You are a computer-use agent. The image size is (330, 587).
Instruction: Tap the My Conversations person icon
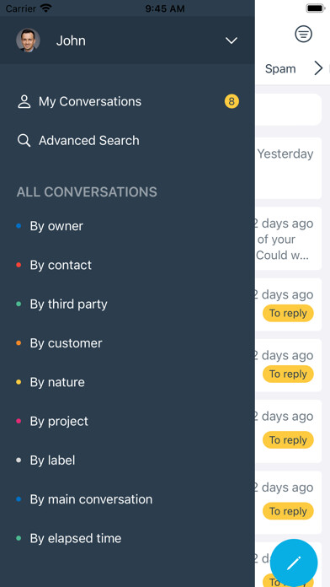tap(24, 101)
